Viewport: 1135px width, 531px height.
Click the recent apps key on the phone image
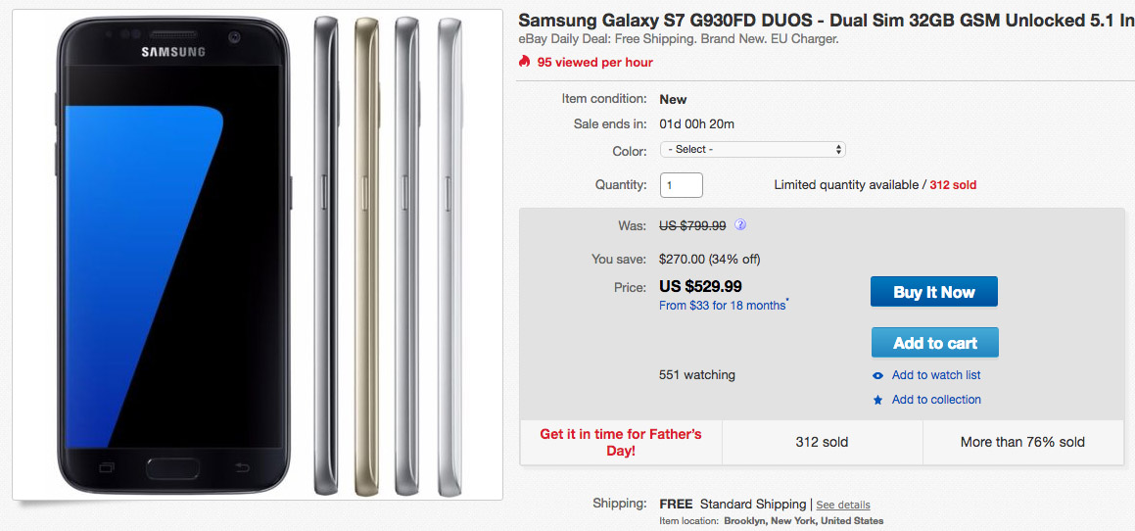(106, 465)
